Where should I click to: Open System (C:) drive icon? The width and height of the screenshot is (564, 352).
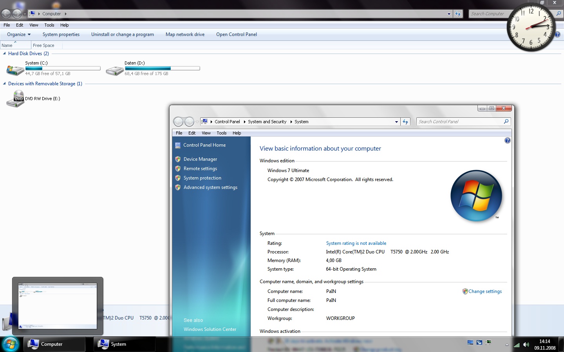pos(15,70)
